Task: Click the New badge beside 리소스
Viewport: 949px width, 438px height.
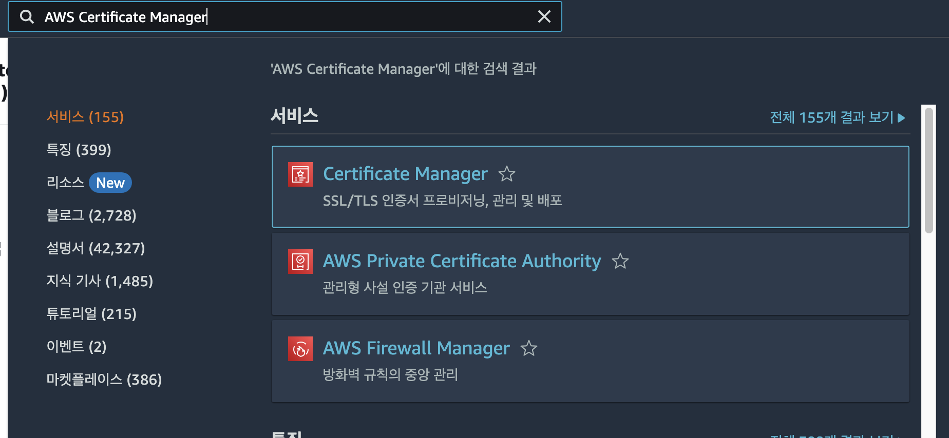Action: point(110,183)
